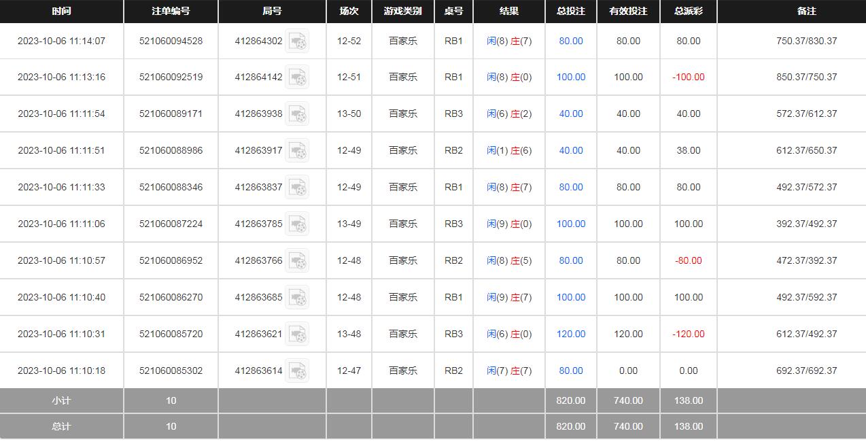Screen dimensions: 866x448
Task: Click the 桌号 column header
Action: click(453, 11)
